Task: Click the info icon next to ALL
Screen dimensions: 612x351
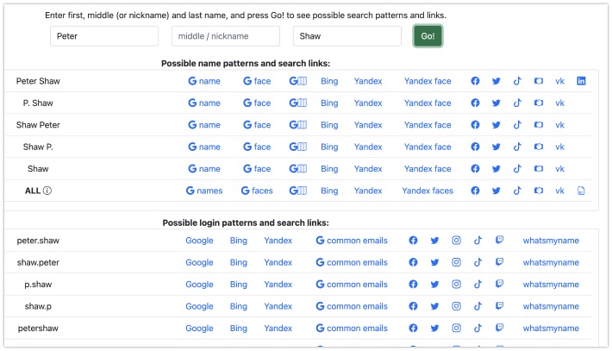Action: tap(47, 191)
